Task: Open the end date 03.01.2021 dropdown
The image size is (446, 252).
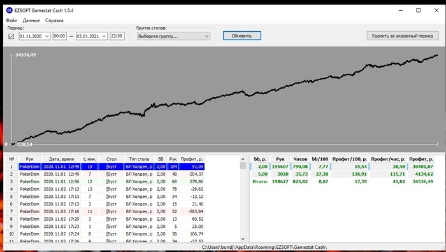Action: coord(104,36)
